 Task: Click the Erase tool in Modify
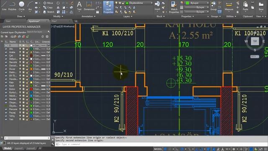click(x=72, y=3)
